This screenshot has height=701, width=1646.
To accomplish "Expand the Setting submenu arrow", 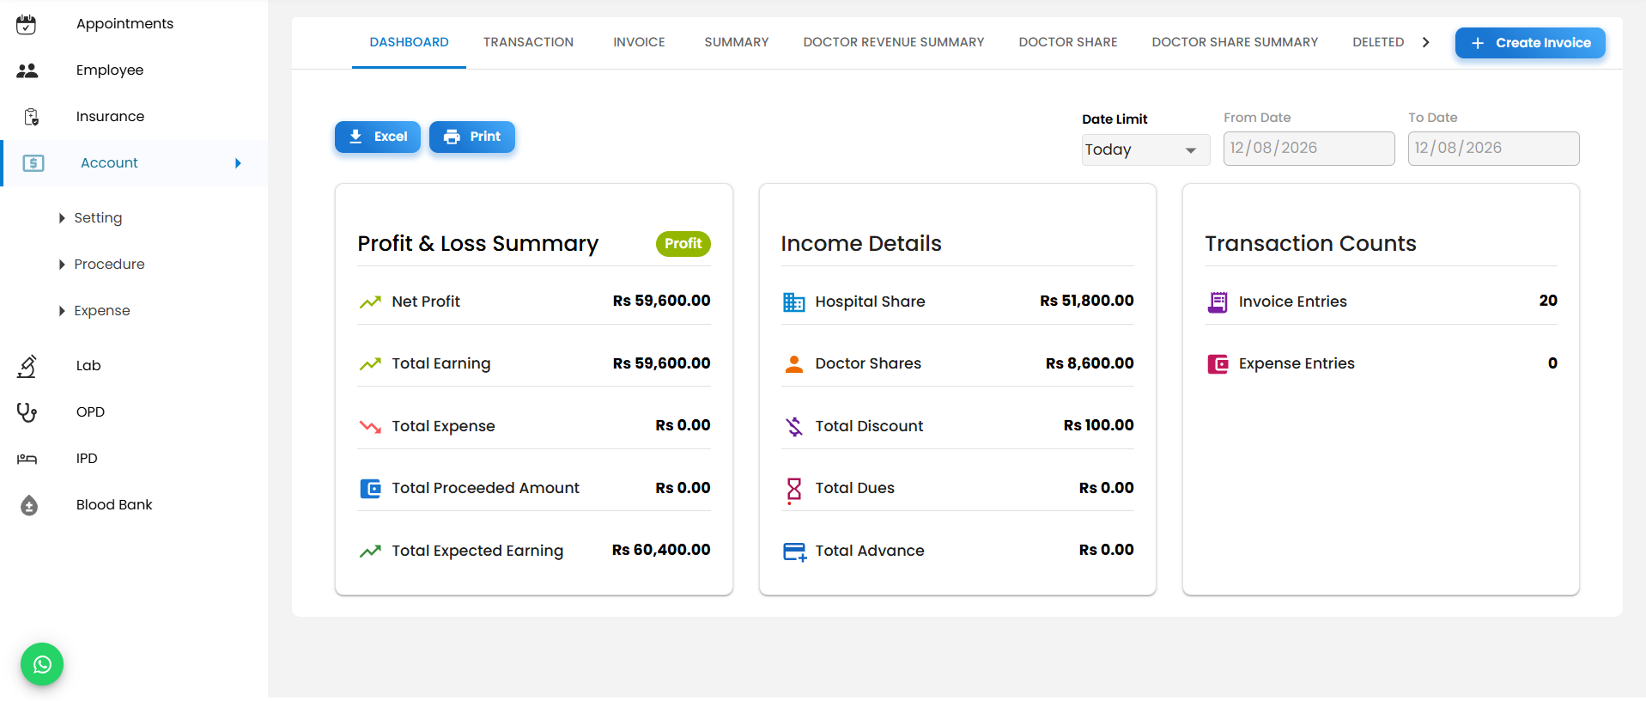I will [x=62, y=218].
